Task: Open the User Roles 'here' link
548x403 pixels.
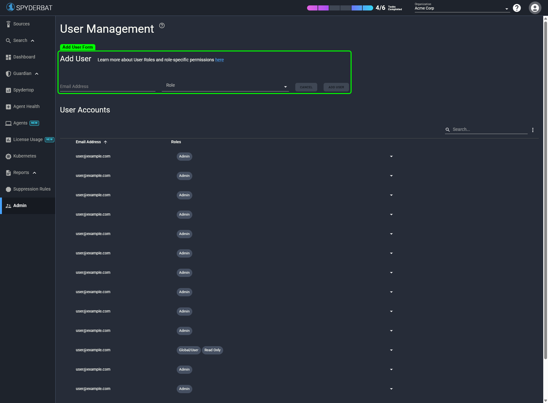Action: (x=219, y=60)
